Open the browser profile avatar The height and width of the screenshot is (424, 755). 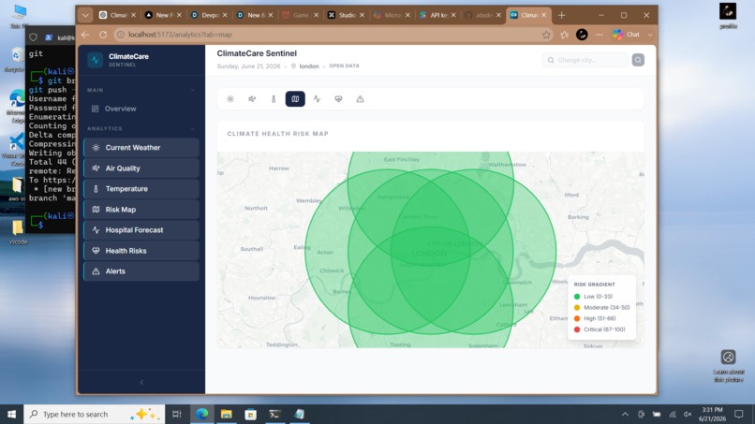point(582,35)
